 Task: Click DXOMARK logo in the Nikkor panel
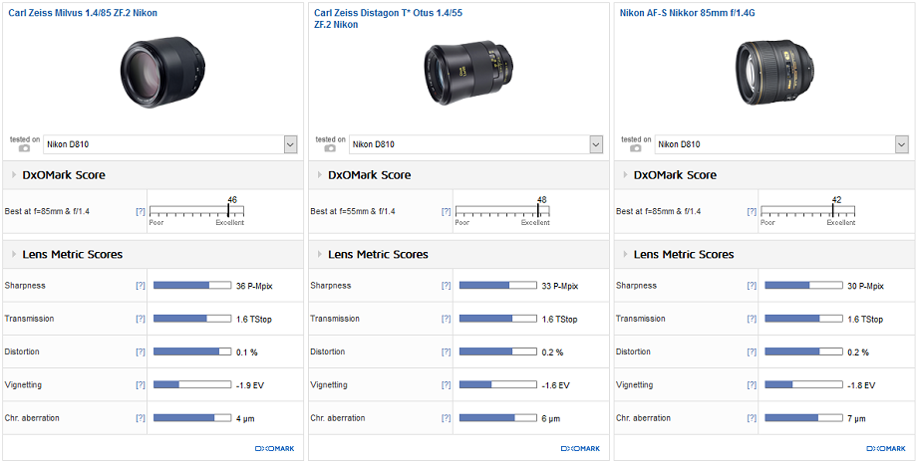[886, 449]
